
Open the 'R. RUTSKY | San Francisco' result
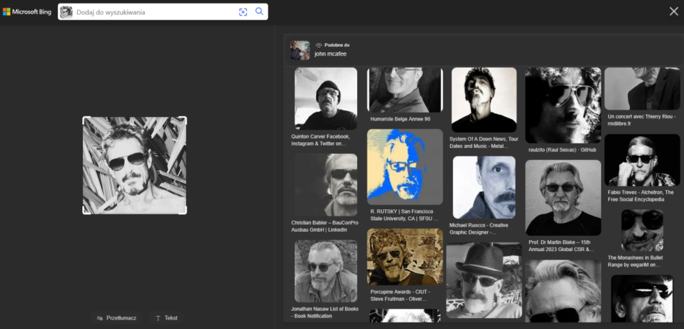404,215
